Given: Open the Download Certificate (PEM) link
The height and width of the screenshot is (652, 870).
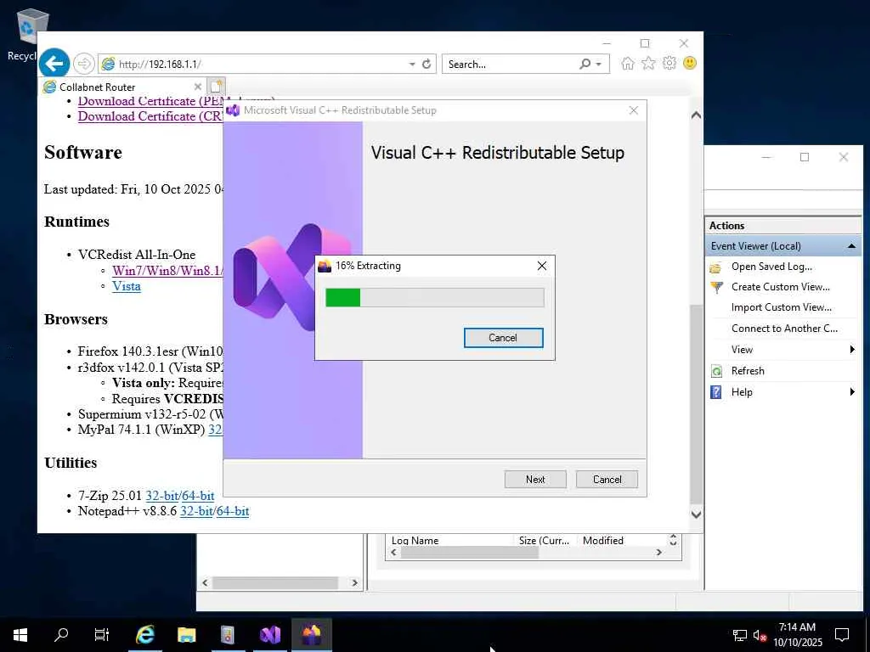Looking at the screenshot, I should pyautogui.click(x=150, y=102).
